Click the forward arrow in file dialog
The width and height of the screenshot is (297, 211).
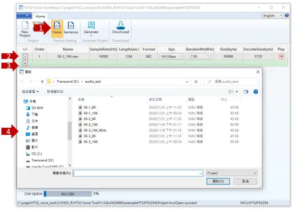30,82
